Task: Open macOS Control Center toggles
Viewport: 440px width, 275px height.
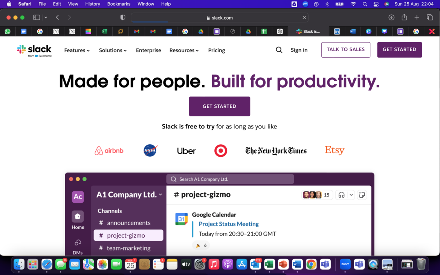Action: pyautogui.click(x=376, y=4)
